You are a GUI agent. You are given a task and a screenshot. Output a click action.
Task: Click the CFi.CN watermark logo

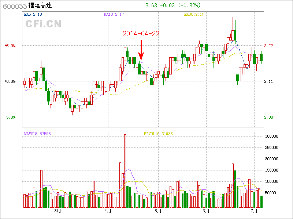43,24
